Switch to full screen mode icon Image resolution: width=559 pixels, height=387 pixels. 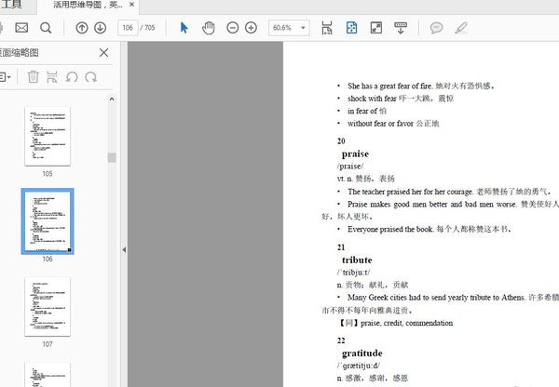tap(376, 28)
